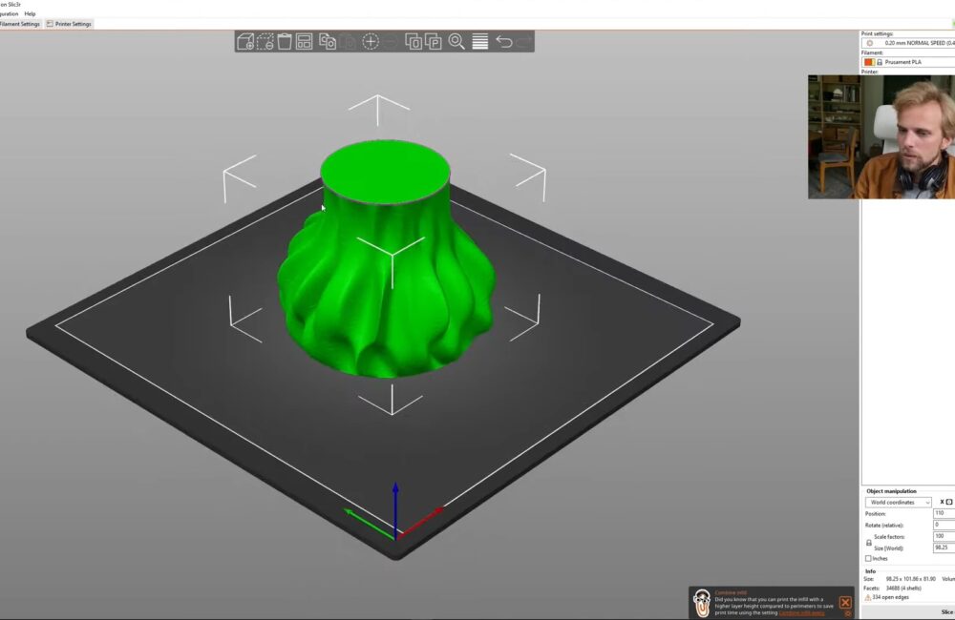Click the Prusament PLA filament color swatch

(x=867, y=61)
